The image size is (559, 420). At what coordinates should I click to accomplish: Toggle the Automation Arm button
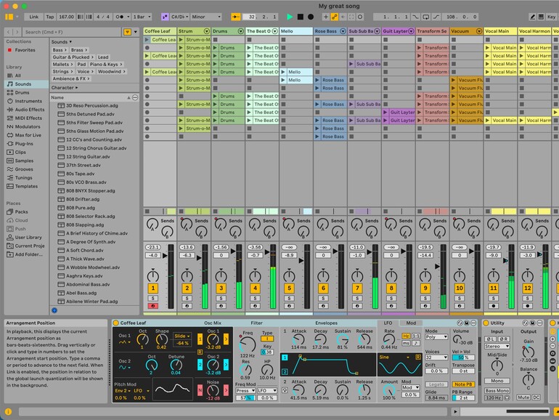(335, 17)
